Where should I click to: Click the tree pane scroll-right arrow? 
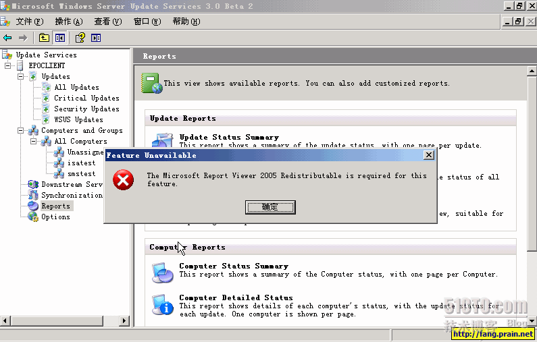pyautogui.click(x=124, y=321)
